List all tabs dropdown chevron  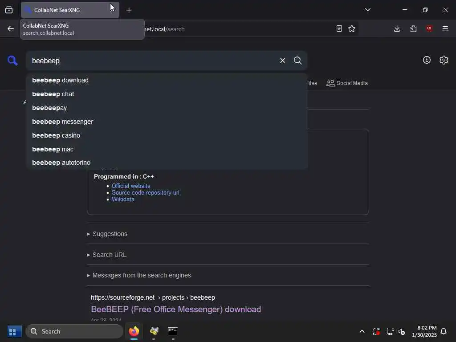click(x=367, y=10)
